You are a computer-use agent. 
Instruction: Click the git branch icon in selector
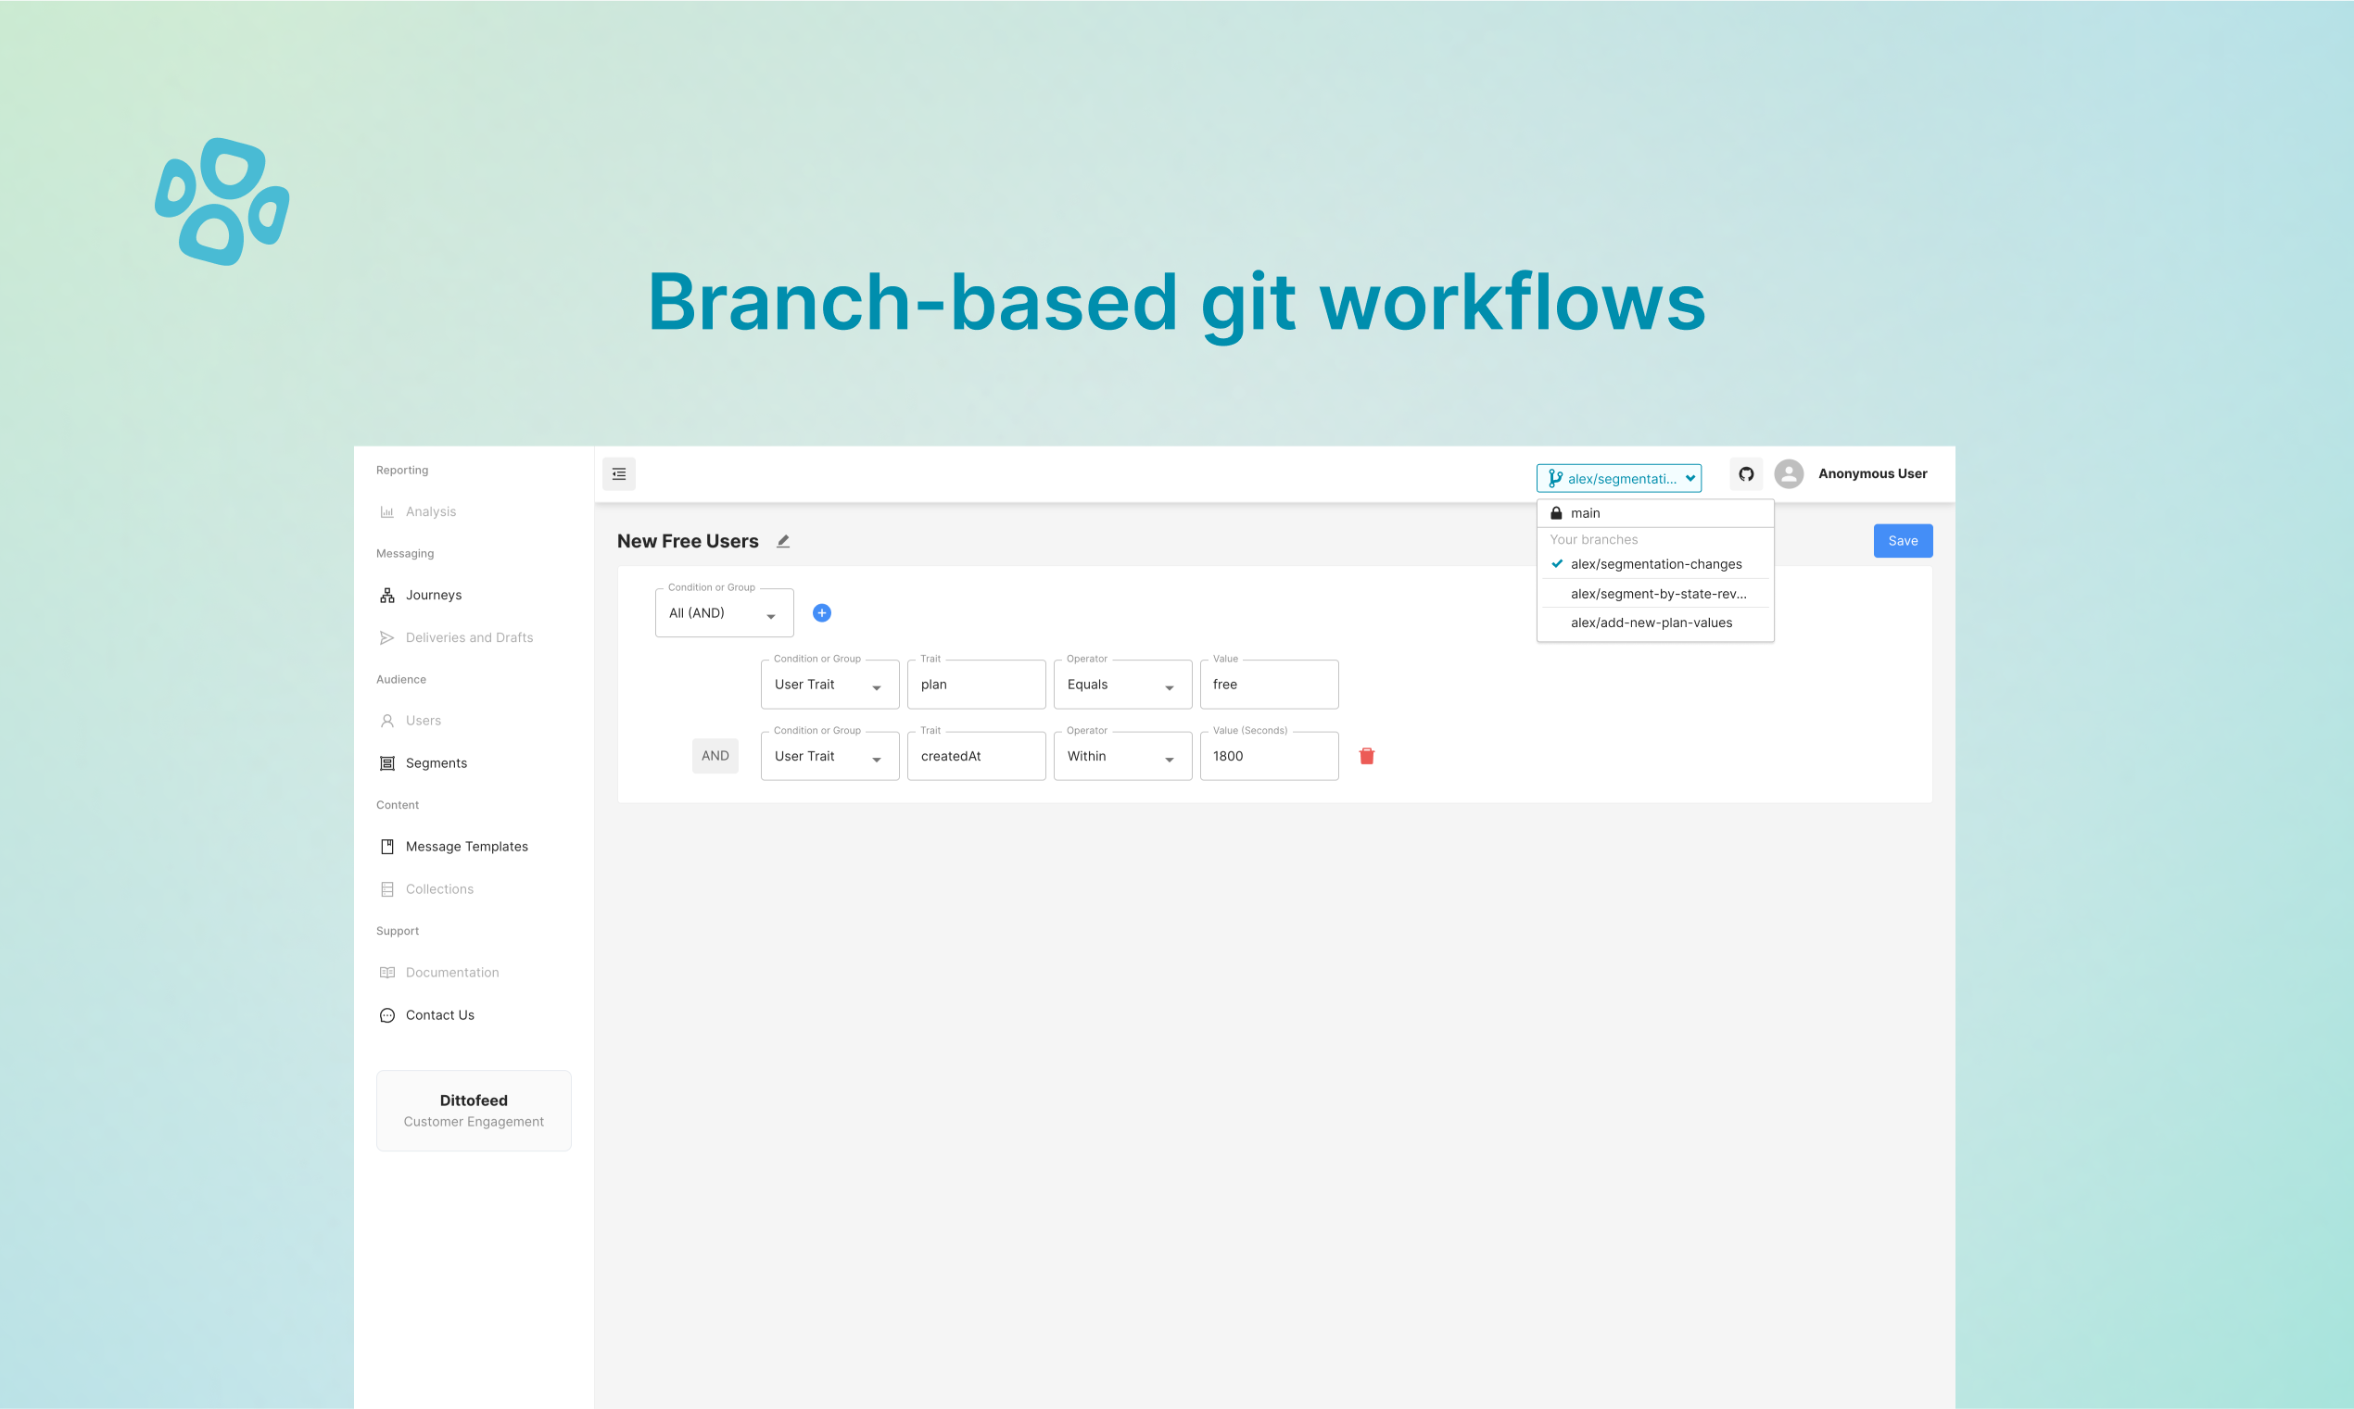(x=1554, y=479)
